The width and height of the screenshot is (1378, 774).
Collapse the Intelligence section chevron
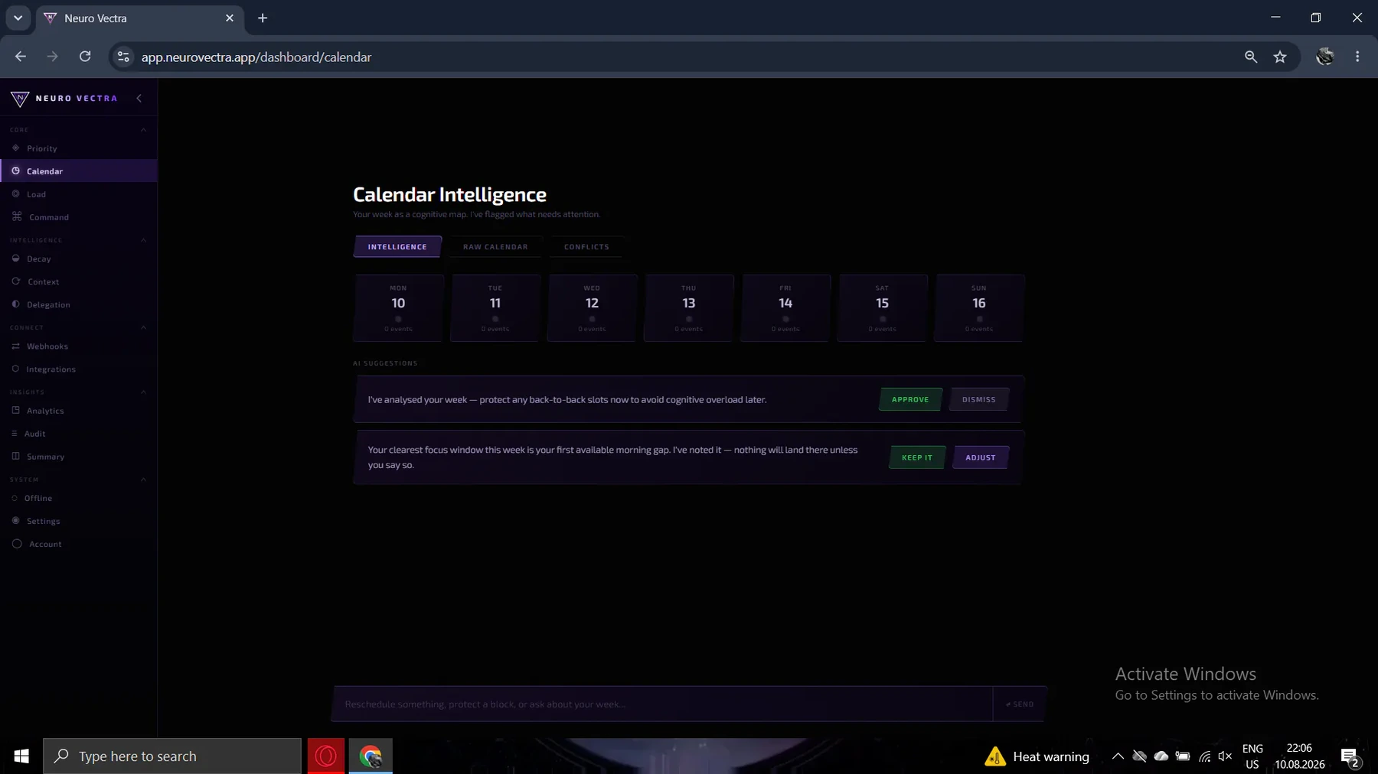click(x=143, y=240)
